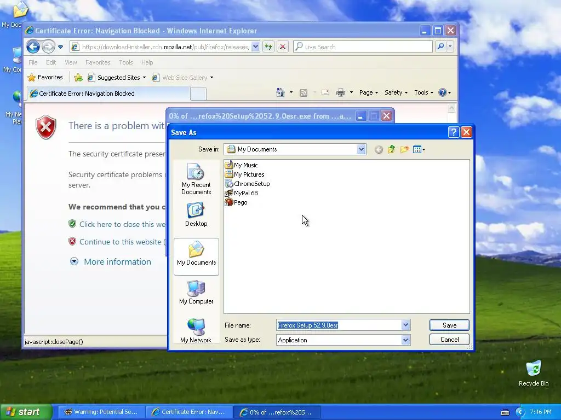Click the Windows start button

(x=26, y=412)
